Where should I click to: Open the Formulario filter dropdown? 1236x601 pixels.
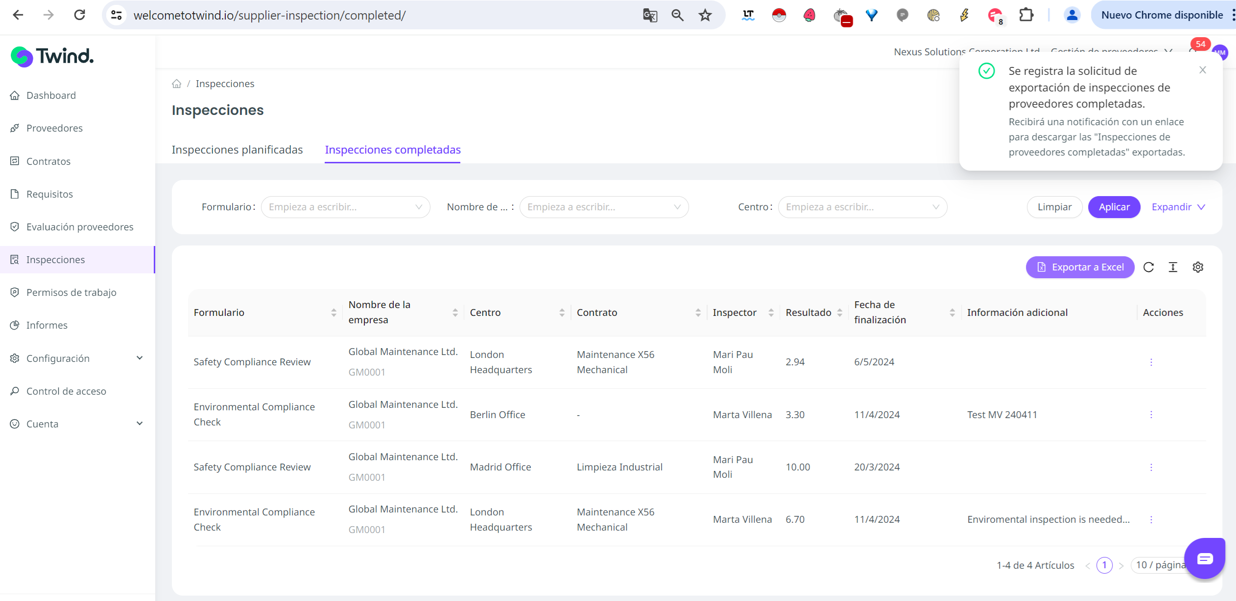(x=345, y=207)
